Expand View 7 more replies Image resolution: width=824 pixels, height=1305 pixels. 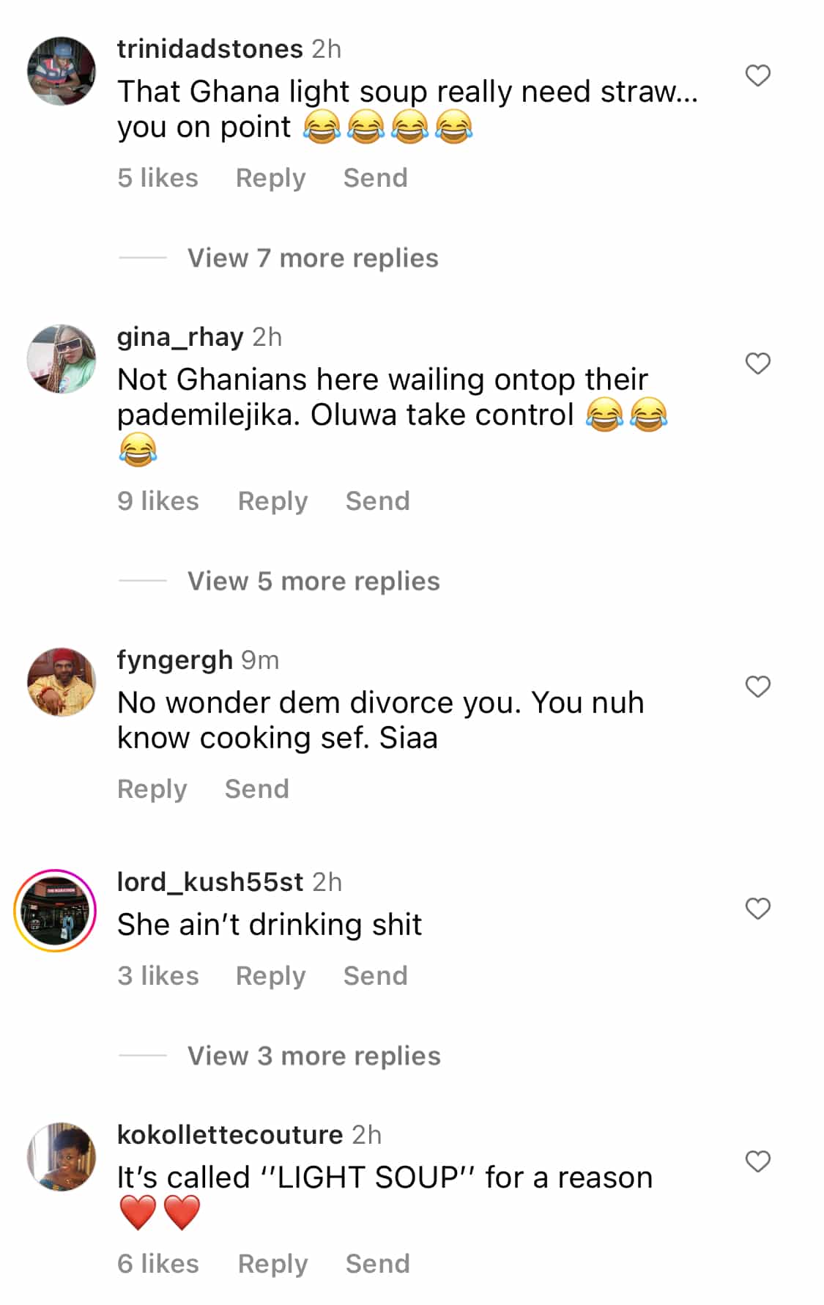[313, 258]
